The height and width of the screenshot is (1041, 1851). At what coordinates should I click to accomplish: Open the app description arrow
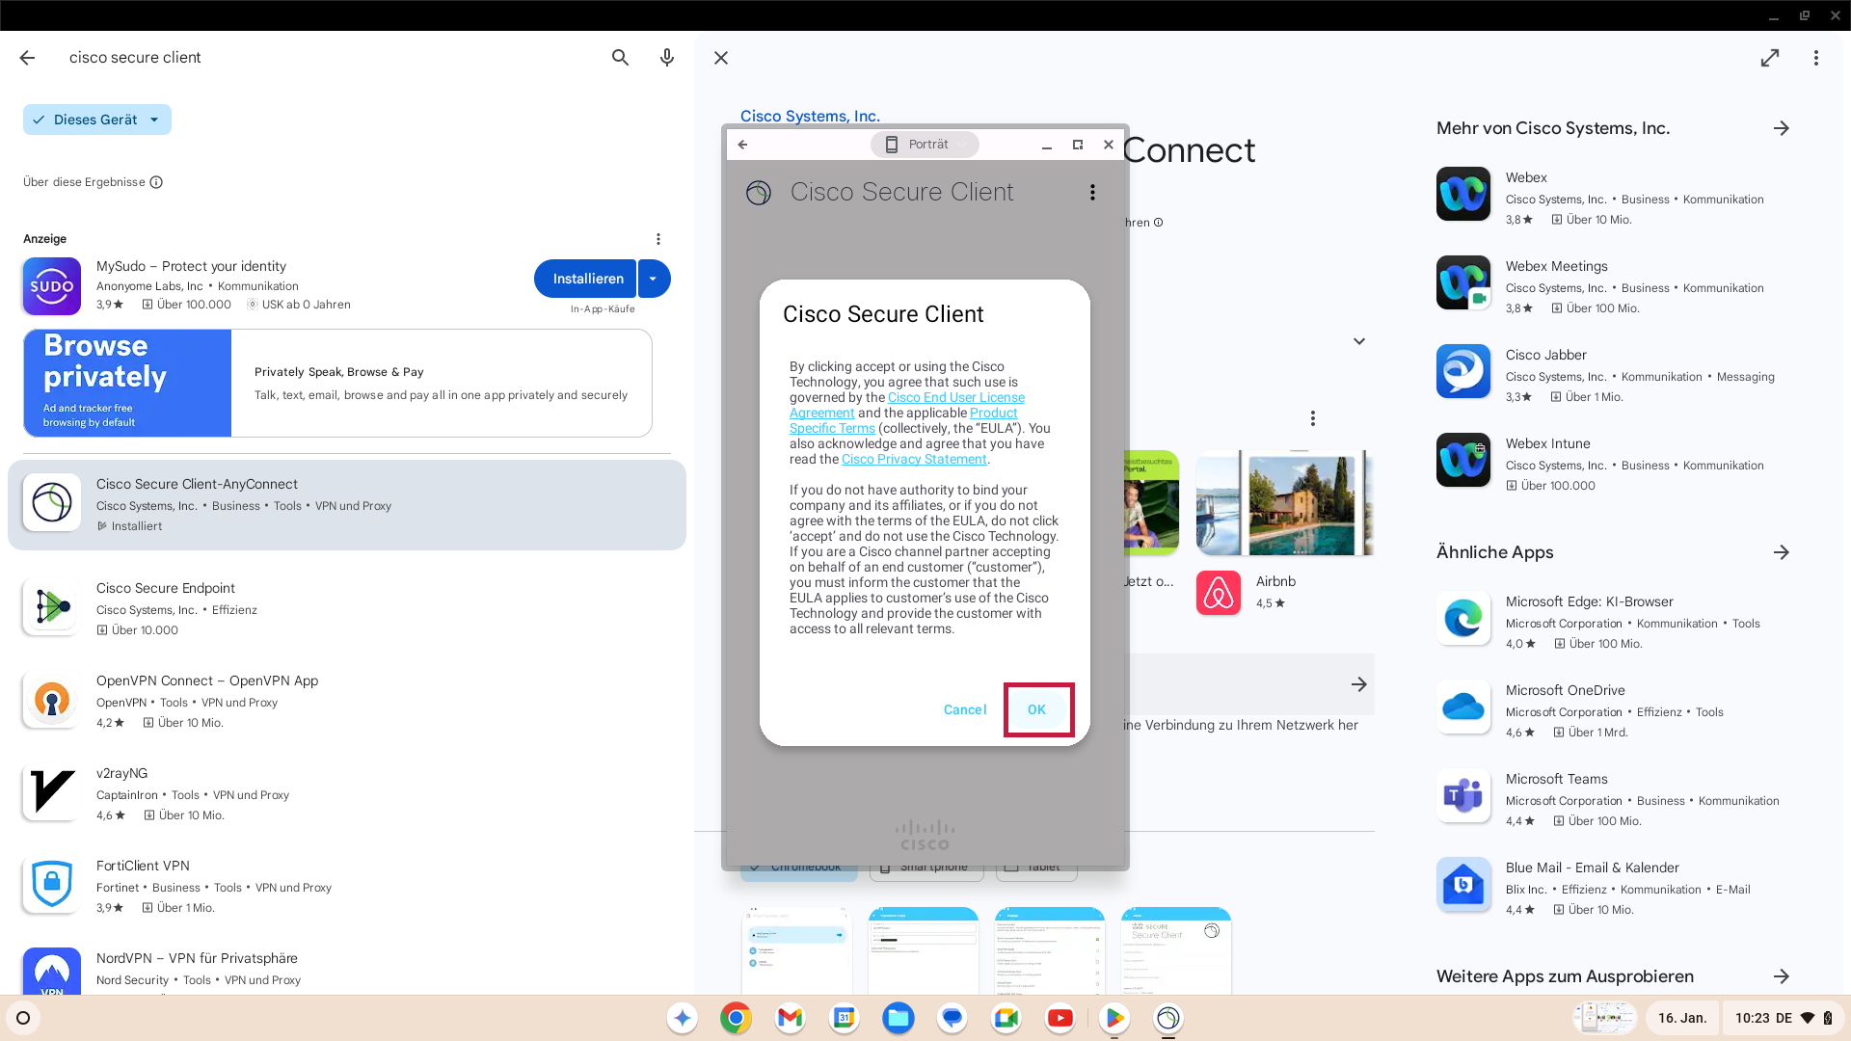pyautogui.click(x=1359, y=684)
